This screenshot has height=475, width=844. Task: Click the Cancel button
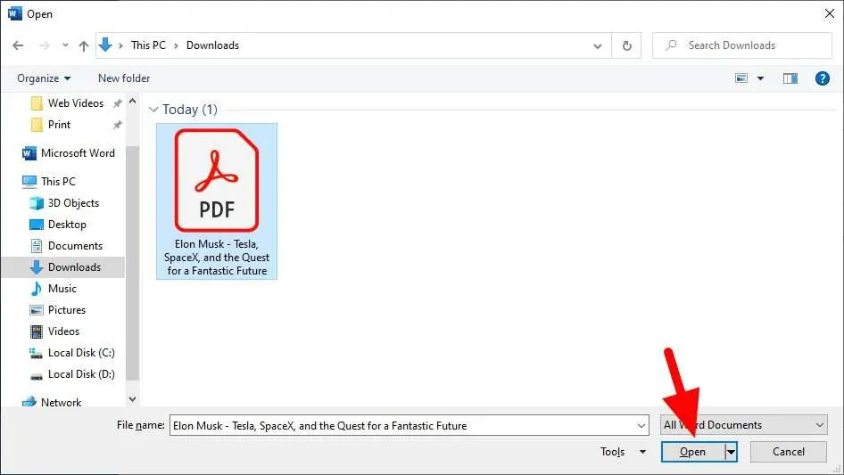[789, 452]
